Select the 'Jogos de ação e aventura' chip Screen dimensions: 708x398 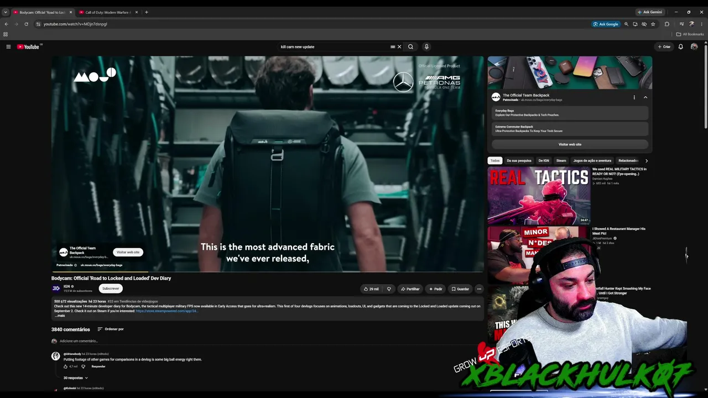[592, 161]
